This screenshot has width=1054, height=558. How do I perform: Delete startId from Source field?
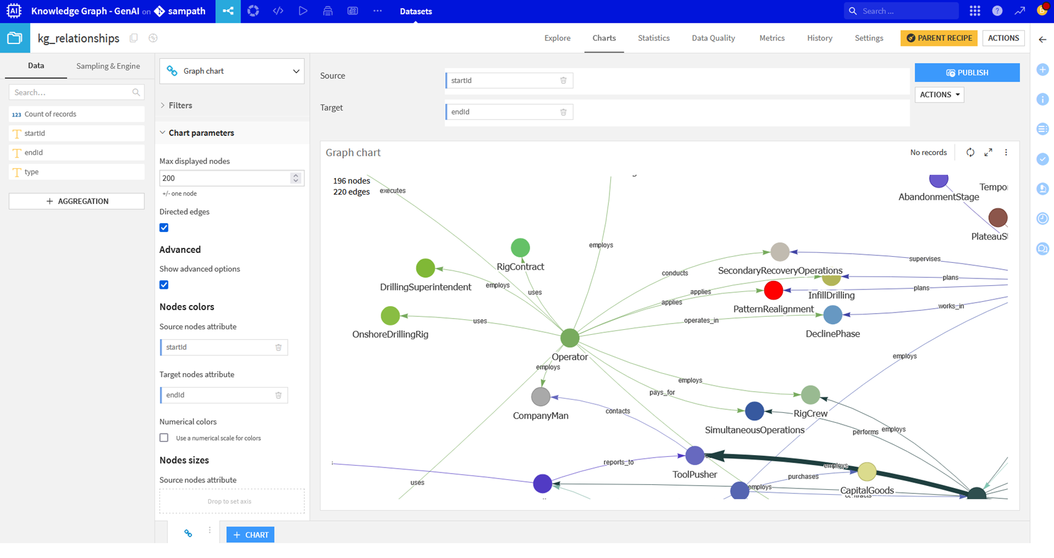click(x=563, y=81)
